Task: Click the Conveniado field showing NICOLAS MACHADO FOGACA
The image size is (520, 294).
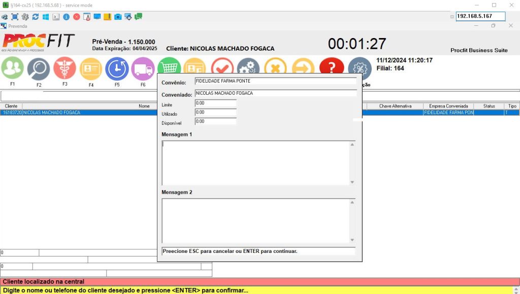Action: click(x=276, y=93)
